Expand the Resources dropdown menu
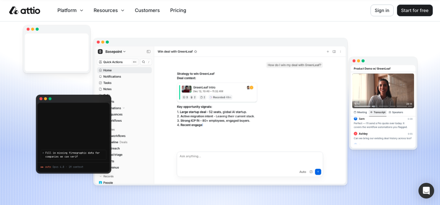This screenshot has width=440, height=205. tap(109, 10)
